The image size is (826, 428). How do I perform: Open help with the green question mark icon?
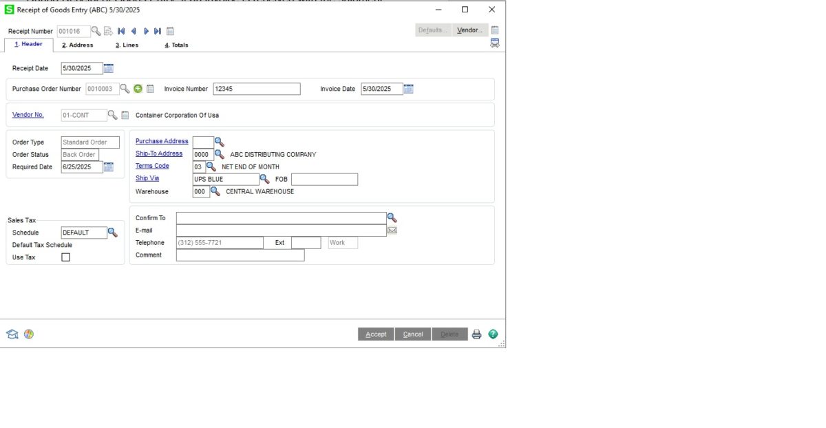pyautogui.click(x=493, y=334)
